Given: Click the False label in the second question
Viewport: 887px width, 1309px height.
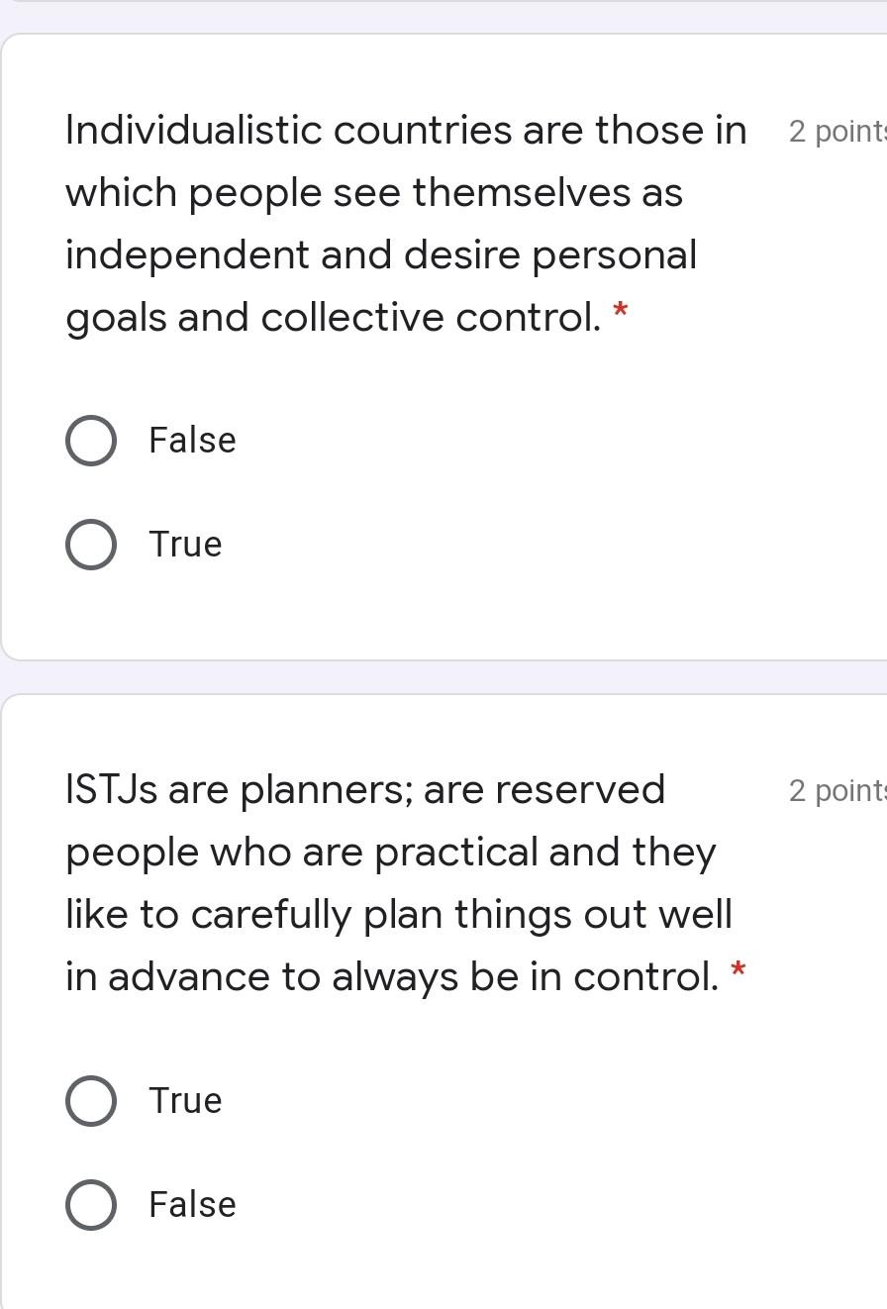Looking at the screenshot, I should pyautogui.click(x=191, y=1205).
